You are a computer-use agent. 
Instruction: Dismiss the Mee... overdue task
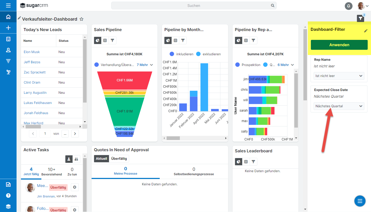point(74,187)
